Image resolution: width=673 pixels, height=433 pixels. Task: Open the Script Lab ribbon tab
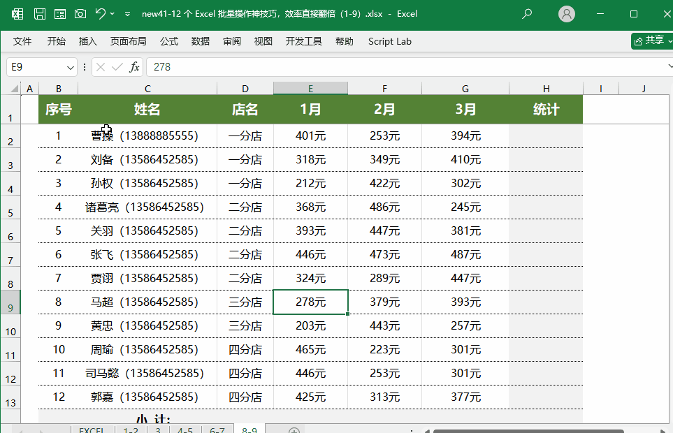click(x=390, y=42)
